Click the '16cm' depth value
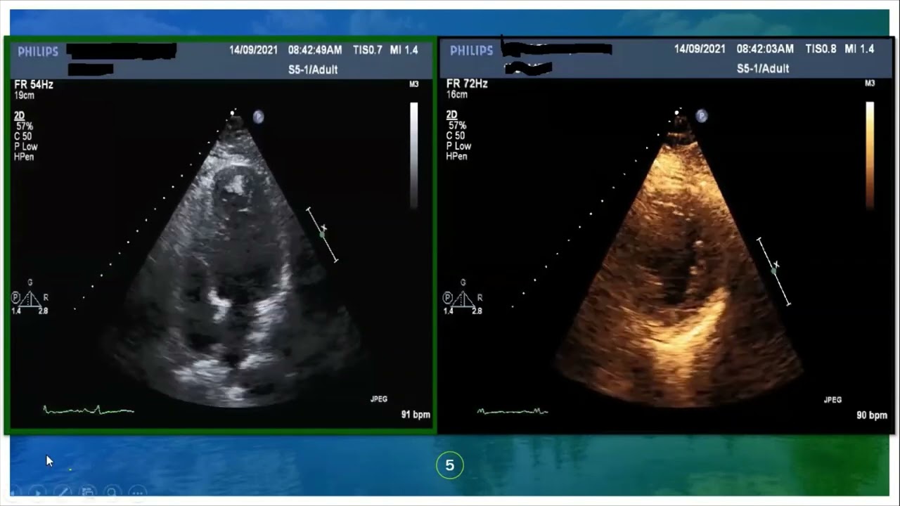 tap(456, 94)
